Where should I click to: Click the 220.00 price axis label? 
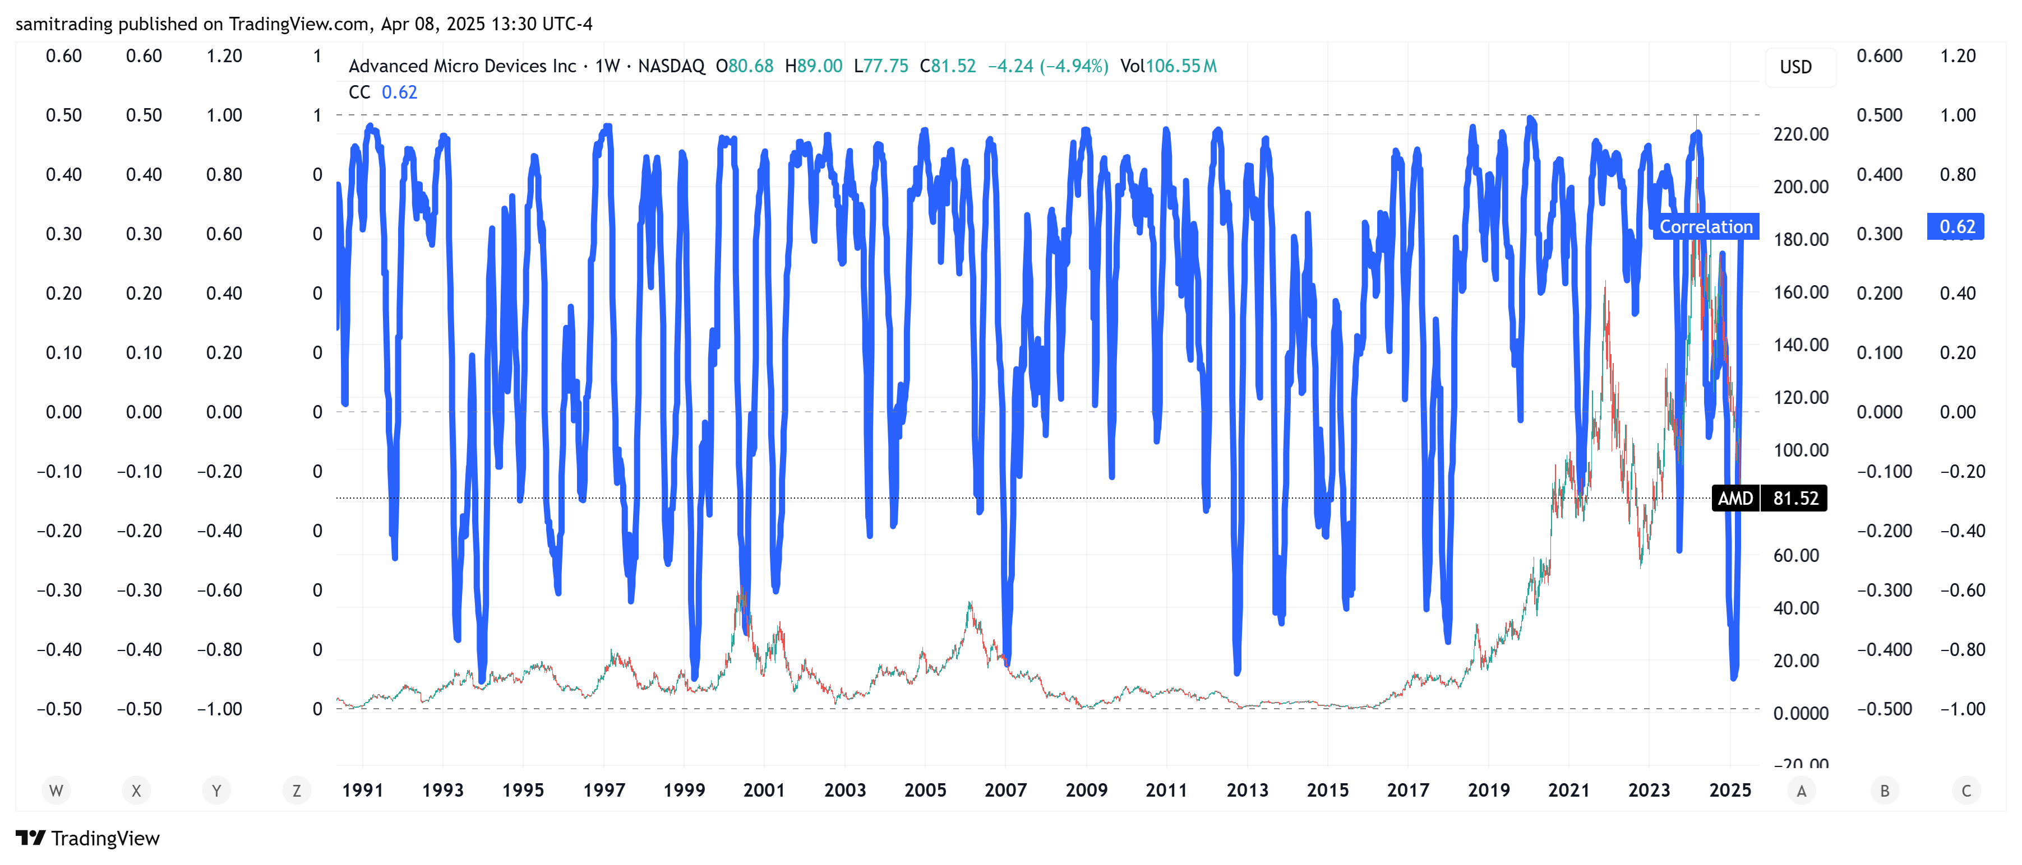(x=1802, y=134)
